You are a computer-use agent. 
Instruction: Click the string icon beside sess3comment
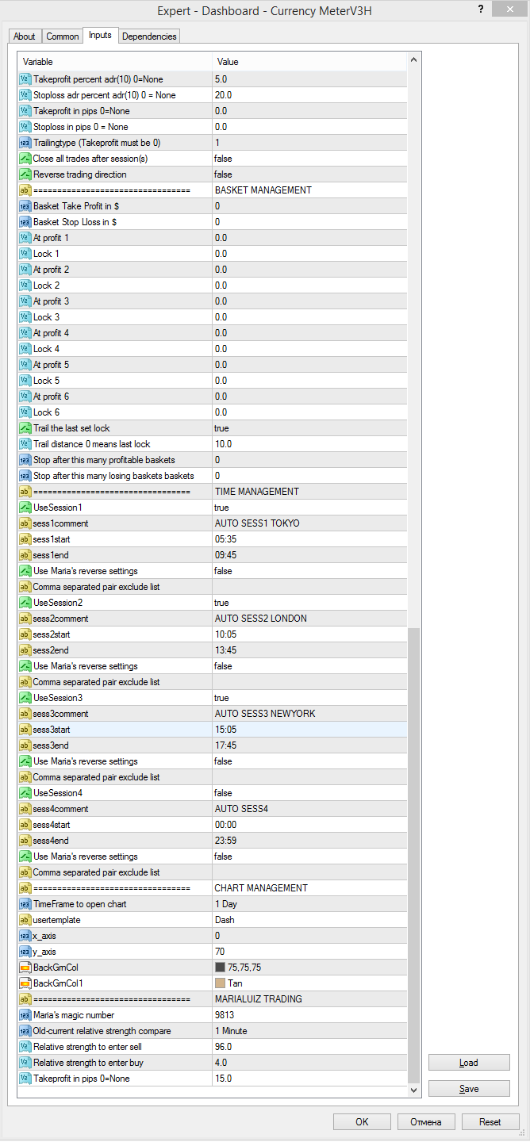coord(25,714)
